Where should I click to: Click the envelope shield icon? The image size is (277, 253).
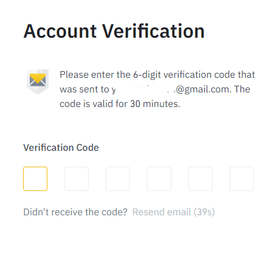38,82
